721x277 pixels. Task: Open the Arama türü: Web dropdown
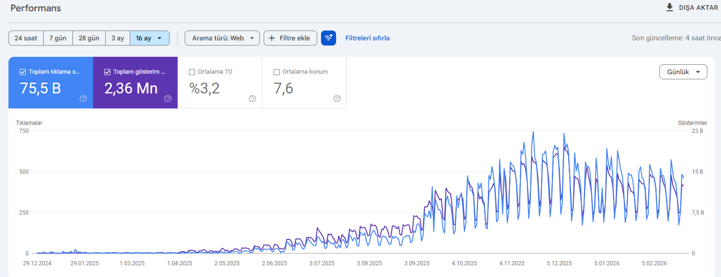point(222,38)
